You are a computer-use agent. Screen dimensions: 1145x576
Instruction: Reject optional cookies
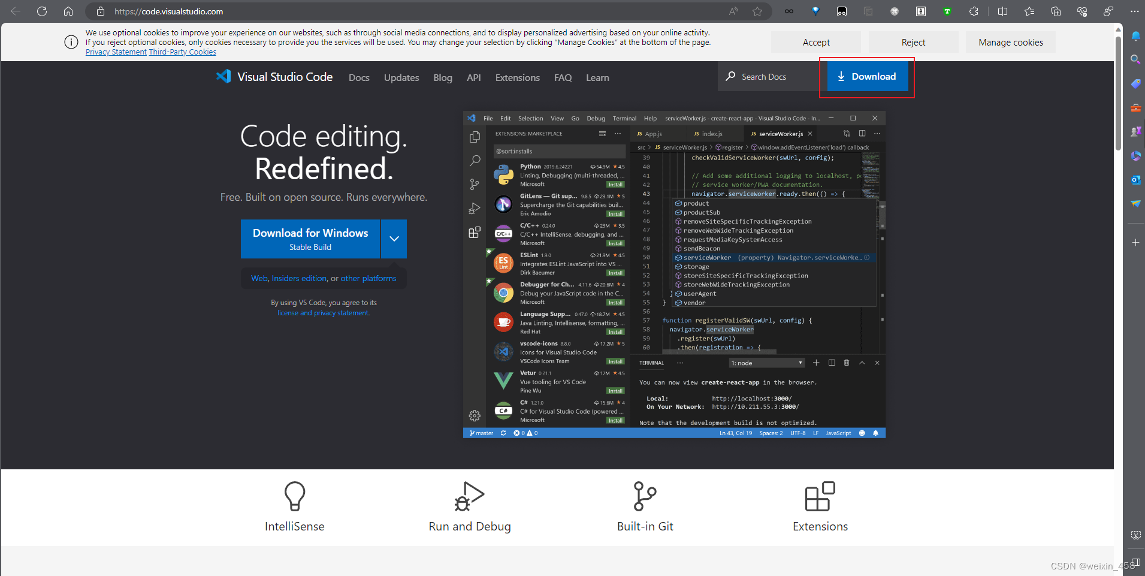click(x=913, y=42)
